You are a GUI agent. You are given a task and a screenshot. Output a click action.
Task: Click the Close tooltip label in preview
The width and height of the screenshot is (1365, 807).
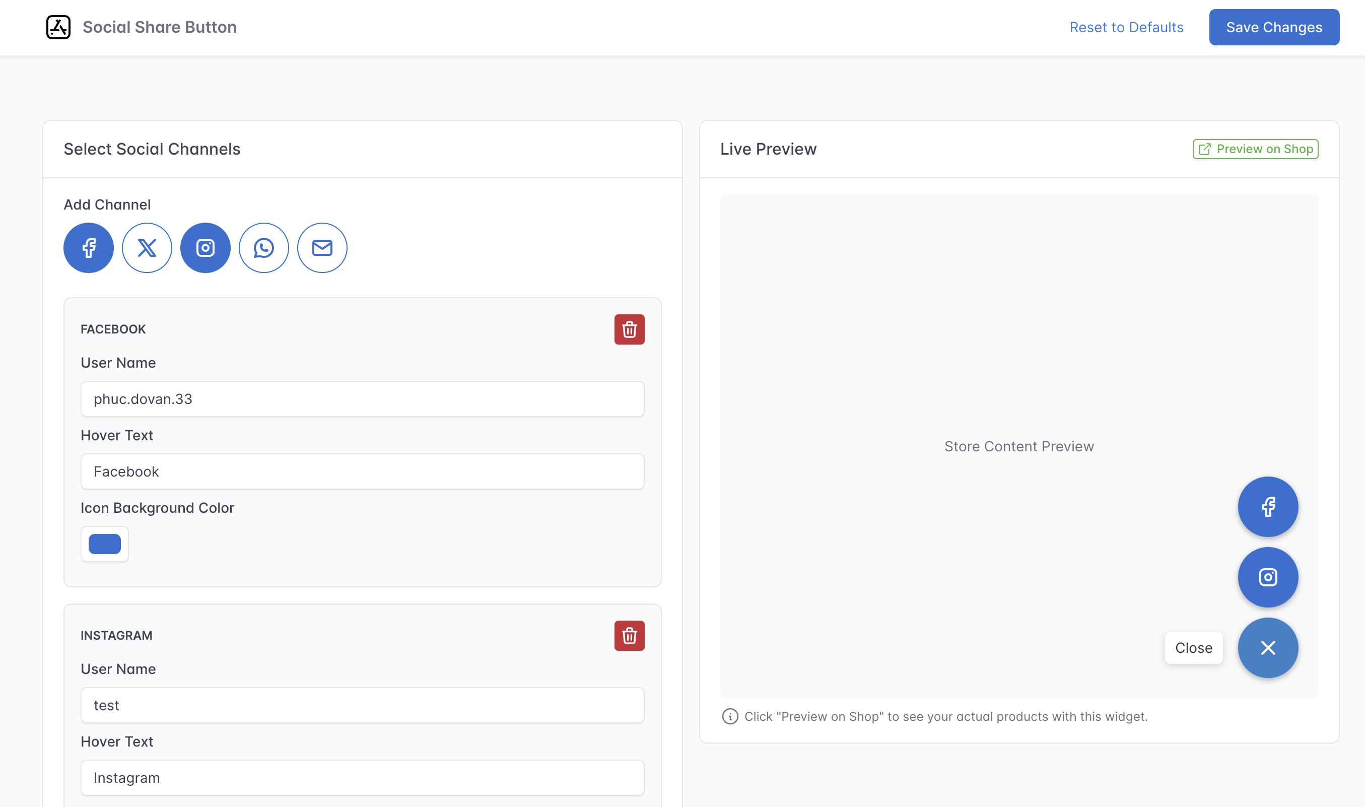tap(1194, 648)
